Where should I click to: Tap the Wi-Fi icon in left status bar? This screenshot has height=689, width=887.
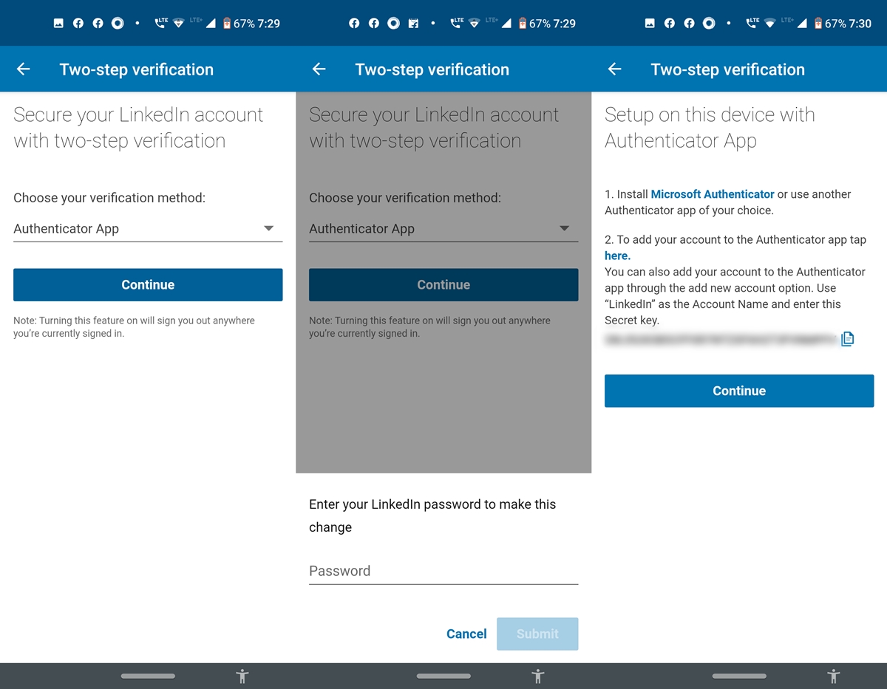tap(178, 24)
